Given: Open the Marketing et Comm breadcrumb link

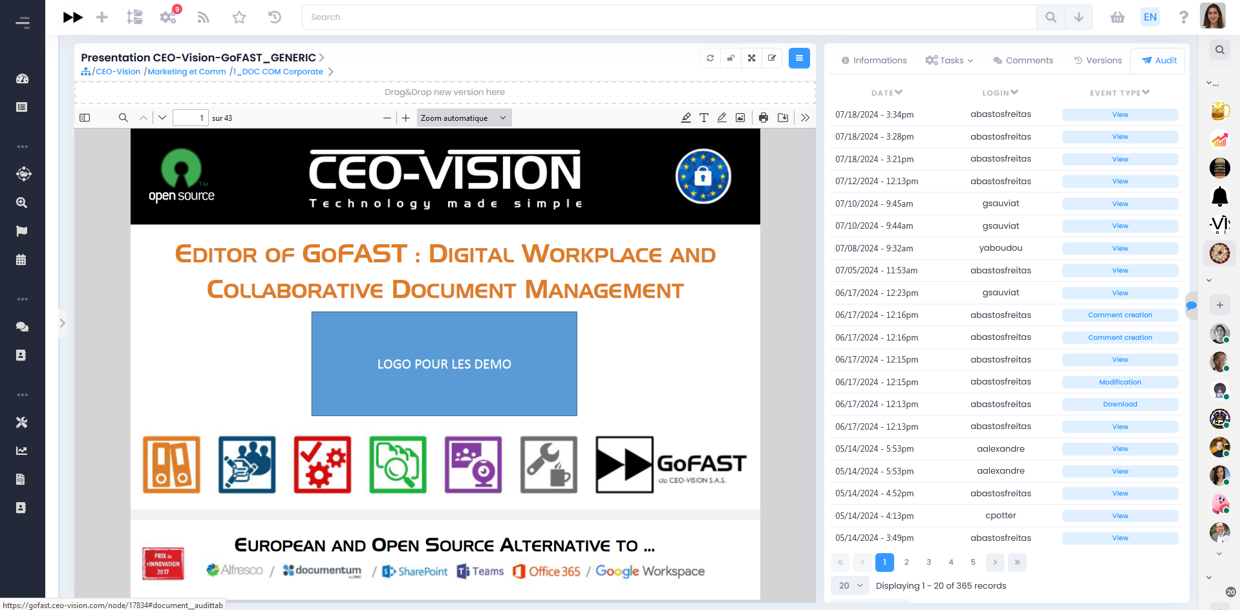Looking at the screenshot, I should click(187, 72).
